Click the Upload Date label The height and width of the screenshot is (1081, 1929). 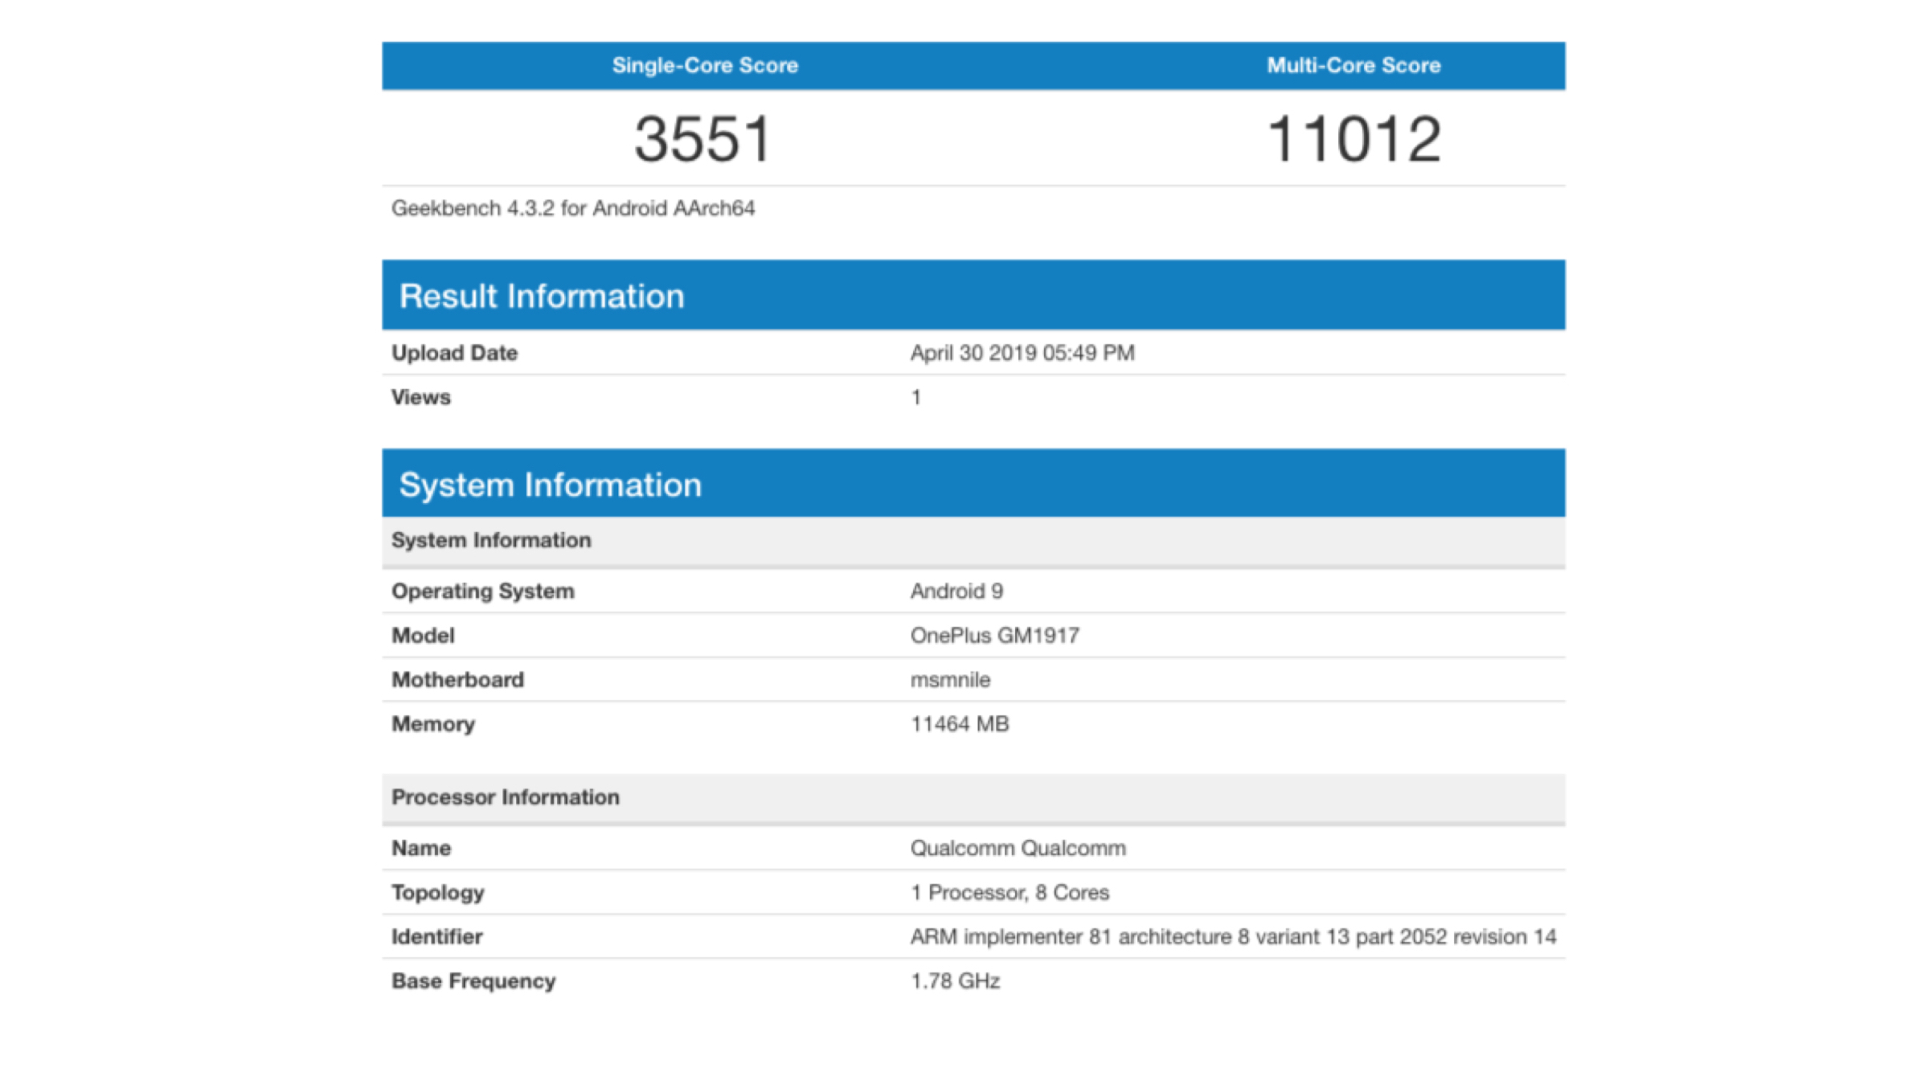coord(454,353)
